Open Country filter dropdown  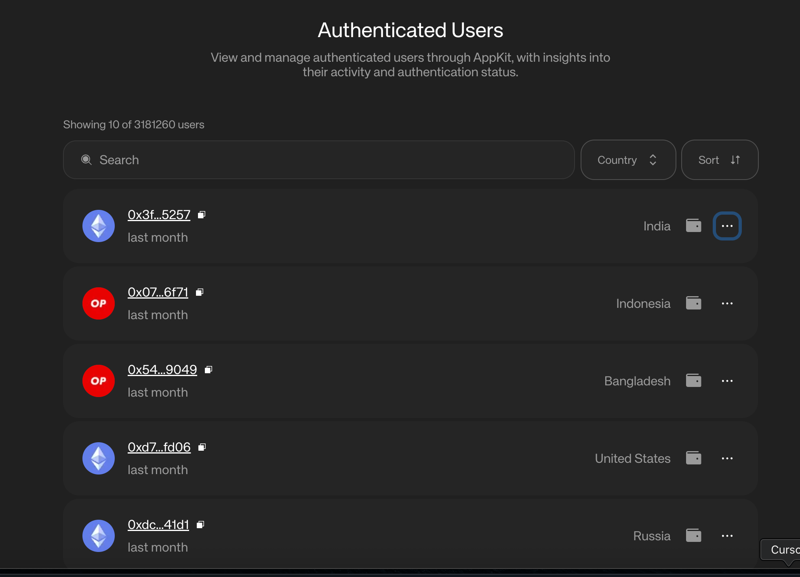[628, 160]
